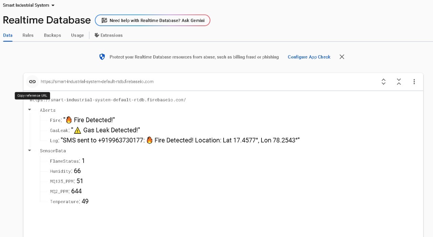Select the FlameStatus key
Screen dimensions: 433x237
coord(64,161)
